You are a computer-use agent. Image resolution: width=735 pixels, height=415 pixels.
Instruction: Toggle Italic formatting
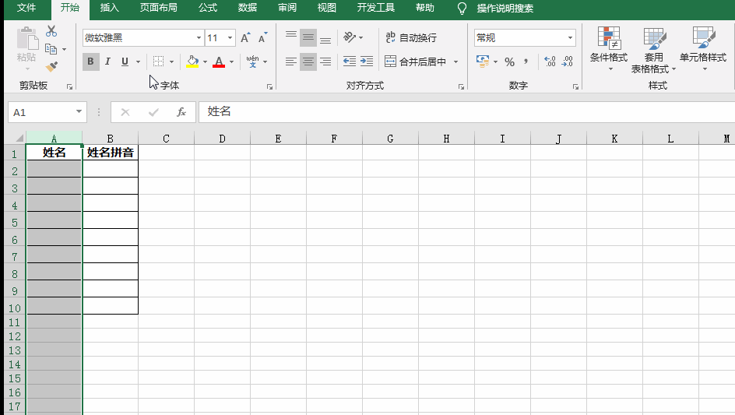click(107, 62)
